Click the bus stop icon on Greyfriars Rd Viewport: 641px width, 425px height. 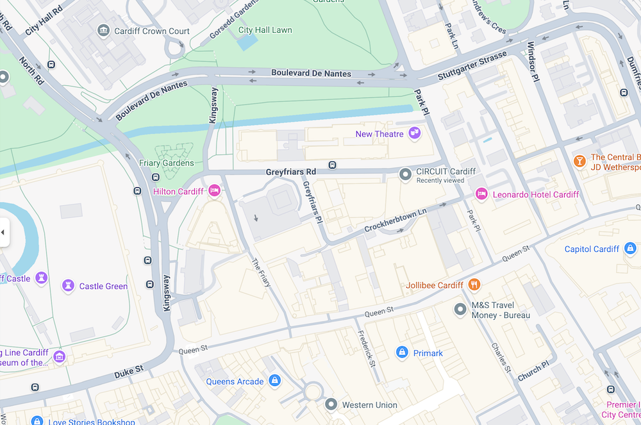coord(332,165)
